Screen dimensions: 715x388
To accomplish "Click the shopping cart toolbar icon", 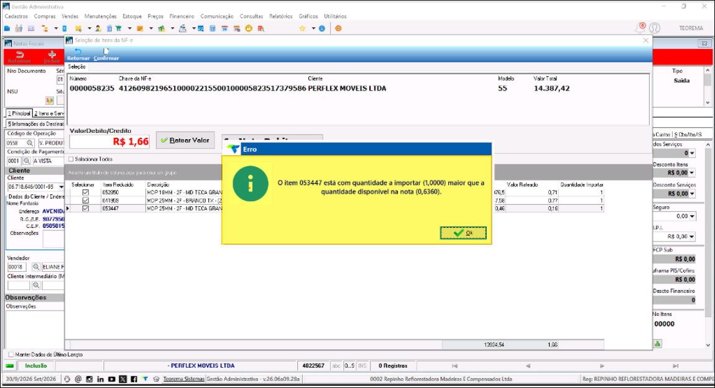I will (x=119, y=28).
